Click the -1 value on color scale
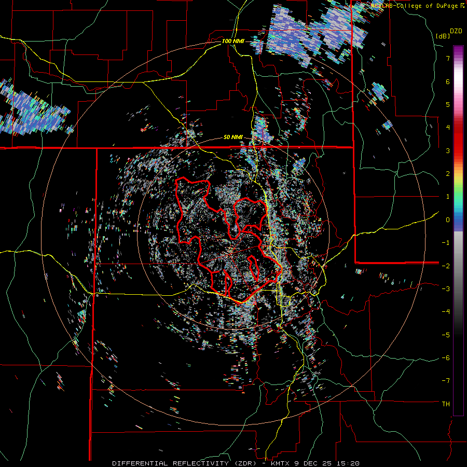The image size is (467, 467). (x=446, y=243)
